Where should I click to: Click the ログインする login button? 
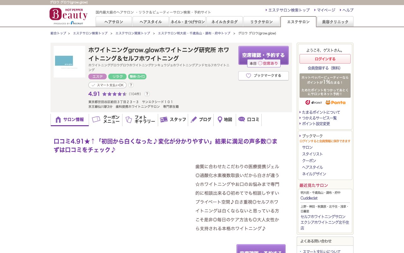[325, 59]
